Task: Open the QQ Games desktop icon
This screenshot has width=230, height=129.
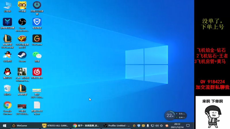Action: click(x=7, y=57)
